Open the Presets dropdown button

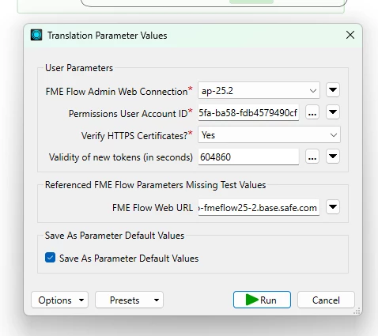tap(129, 300)
